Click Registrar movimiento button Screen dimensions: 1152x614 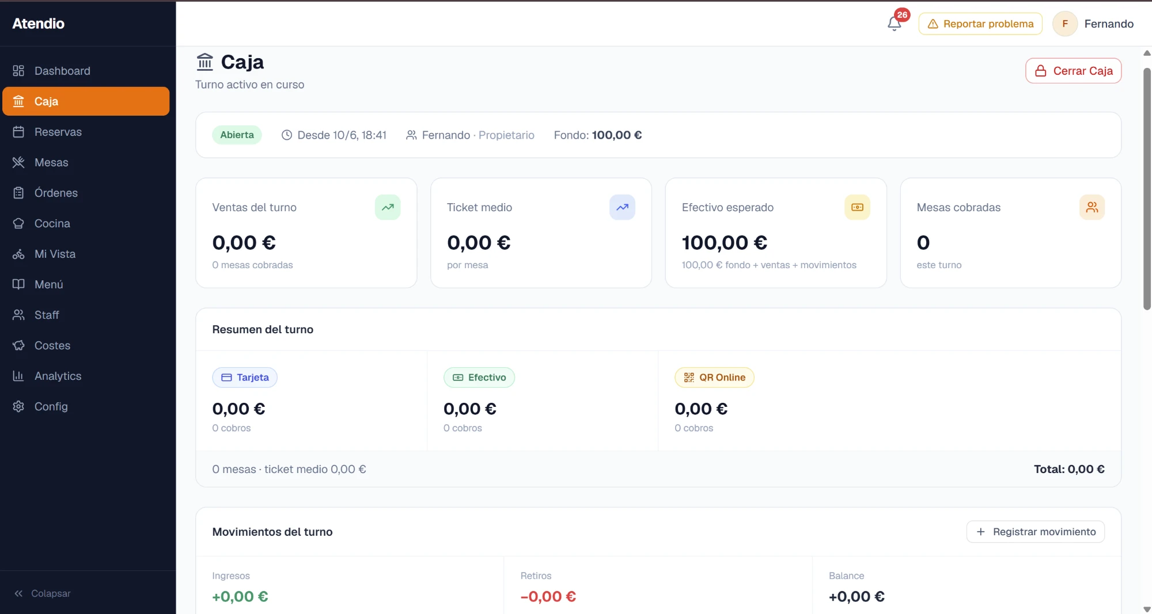[1035, 532]
